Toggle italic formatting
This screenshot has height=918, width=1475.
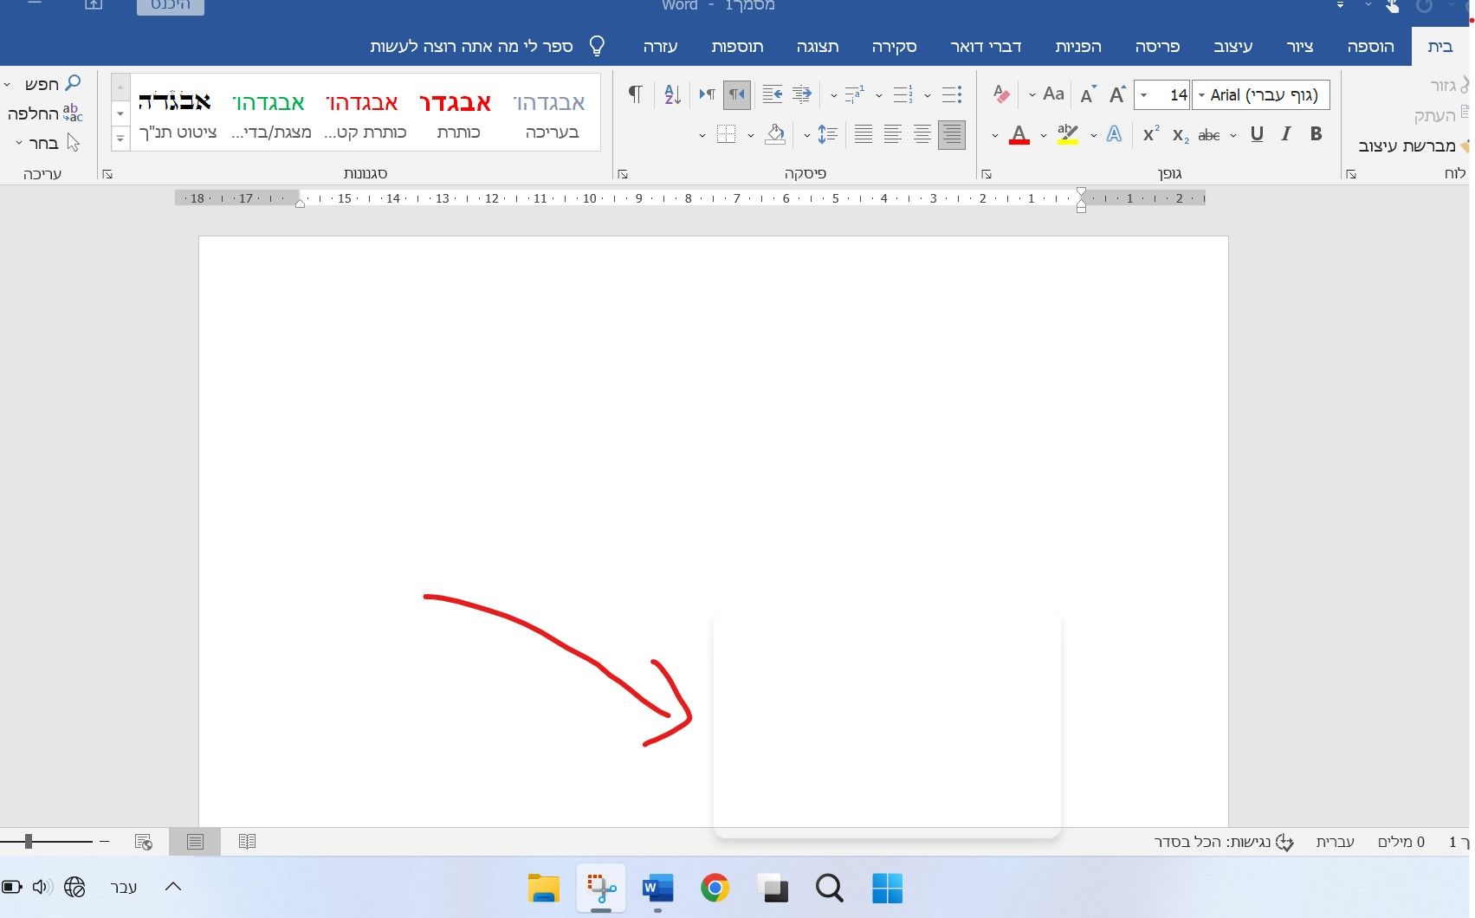click(x=1286, y=134)
